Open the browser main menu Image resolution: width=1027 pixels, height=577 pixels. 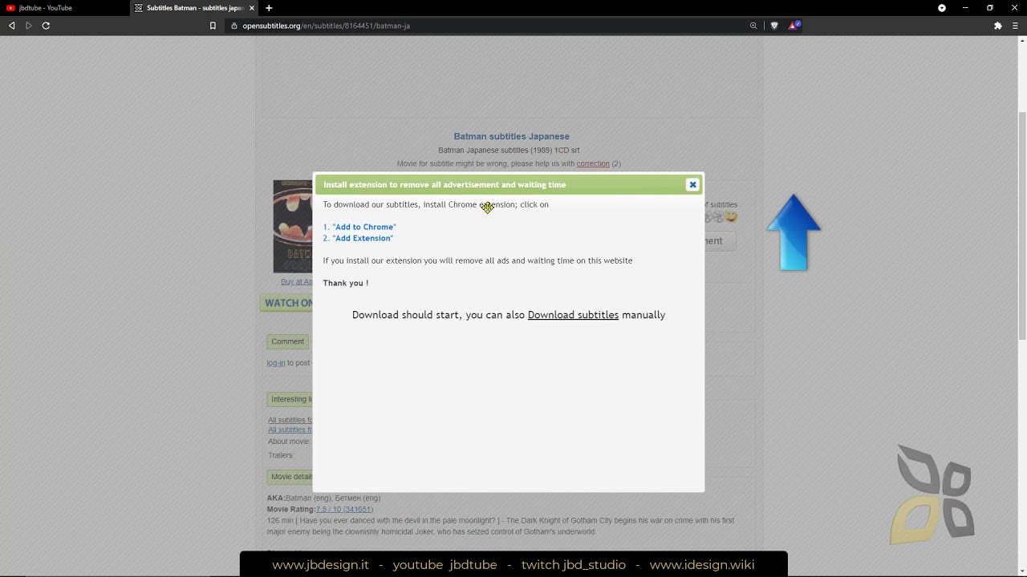1015,26
